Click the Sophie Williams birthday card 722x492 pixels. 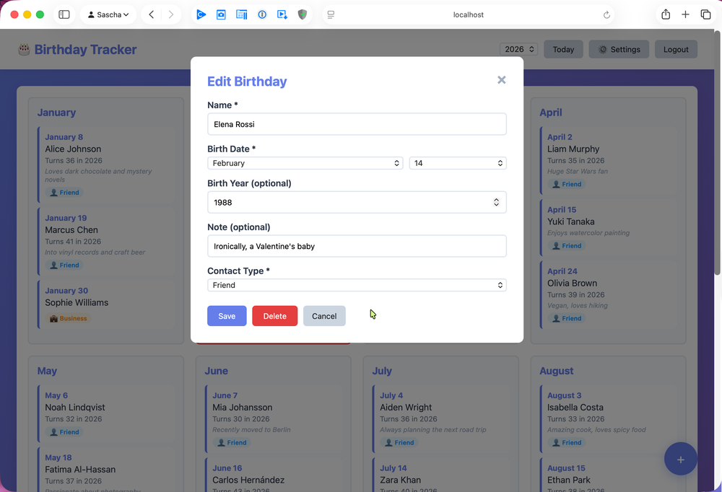point(107,304)
